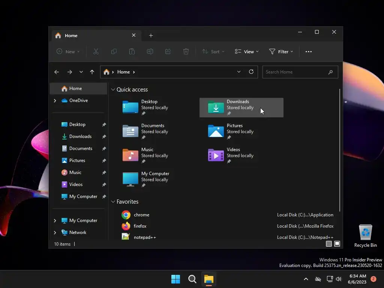This screenshot has width=384, height=288.
Task: Open the Downloads folder in Quick access
Action: click(x=241, y=108)
